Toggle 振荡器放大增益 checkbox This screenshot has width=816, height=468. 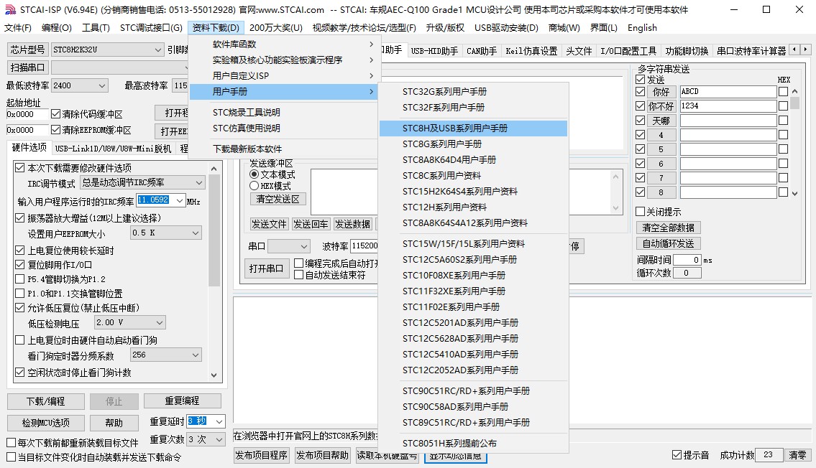point(20,217)
